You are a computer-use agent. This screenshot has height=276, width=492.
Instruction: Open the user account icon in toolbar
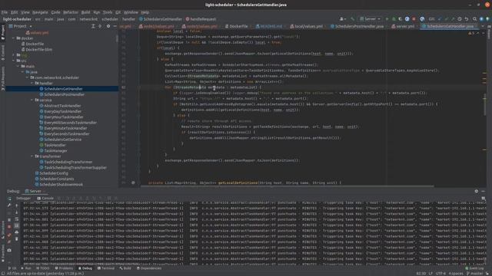pos(343,19)
